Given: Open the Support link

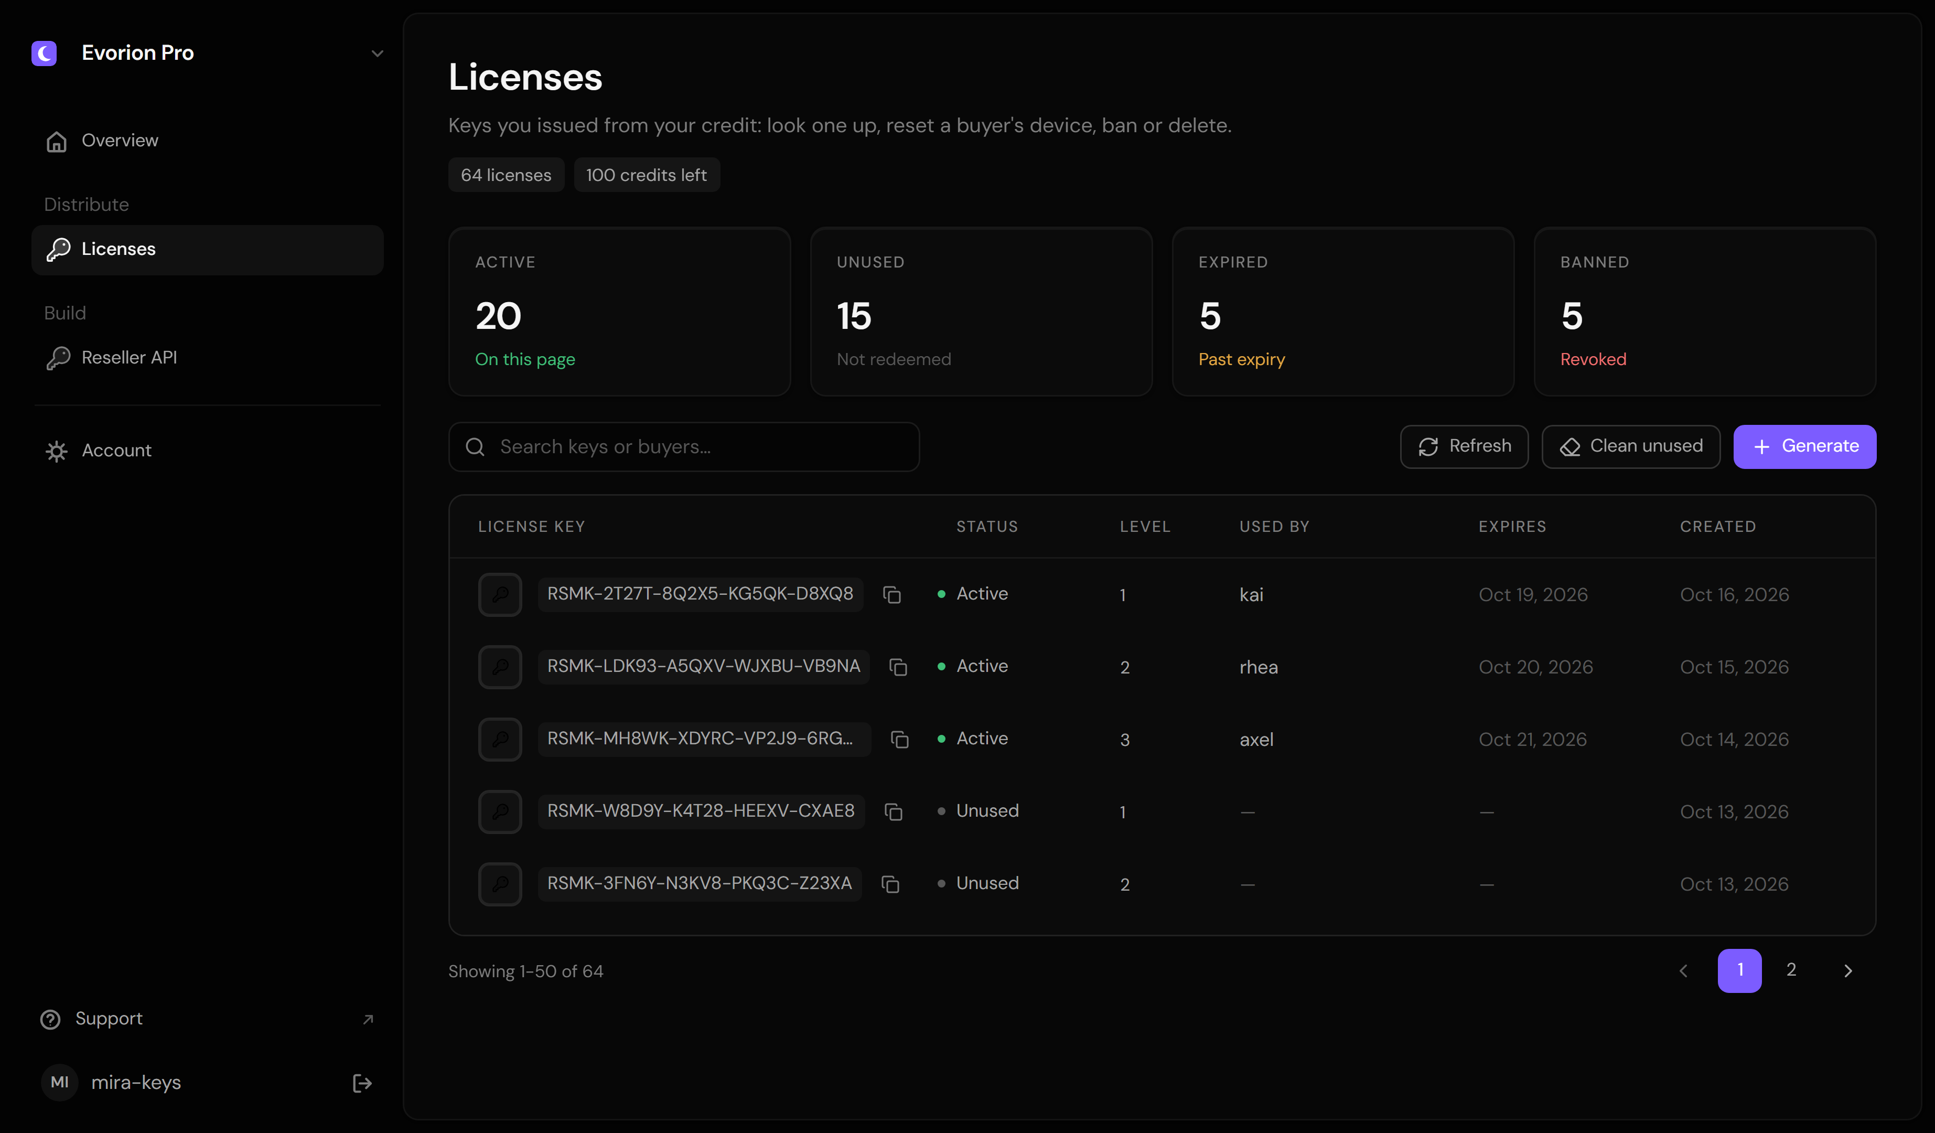Looking at the screenshot, I should (x=207, y=1019).
